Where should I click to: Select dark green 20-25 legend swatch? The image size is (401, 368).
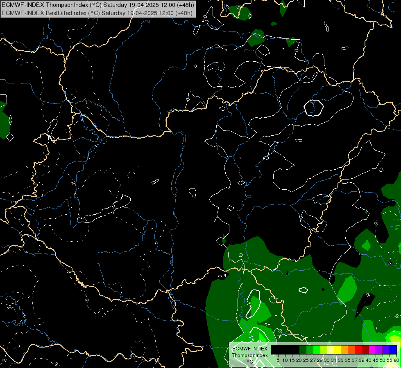(303, 350)
